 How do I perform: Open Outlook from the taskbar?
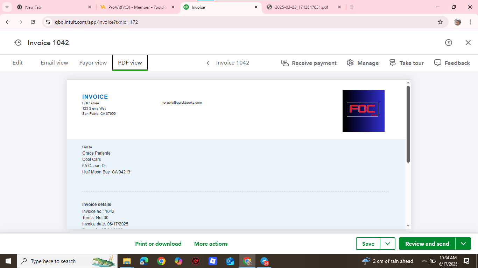click(230, 261)
